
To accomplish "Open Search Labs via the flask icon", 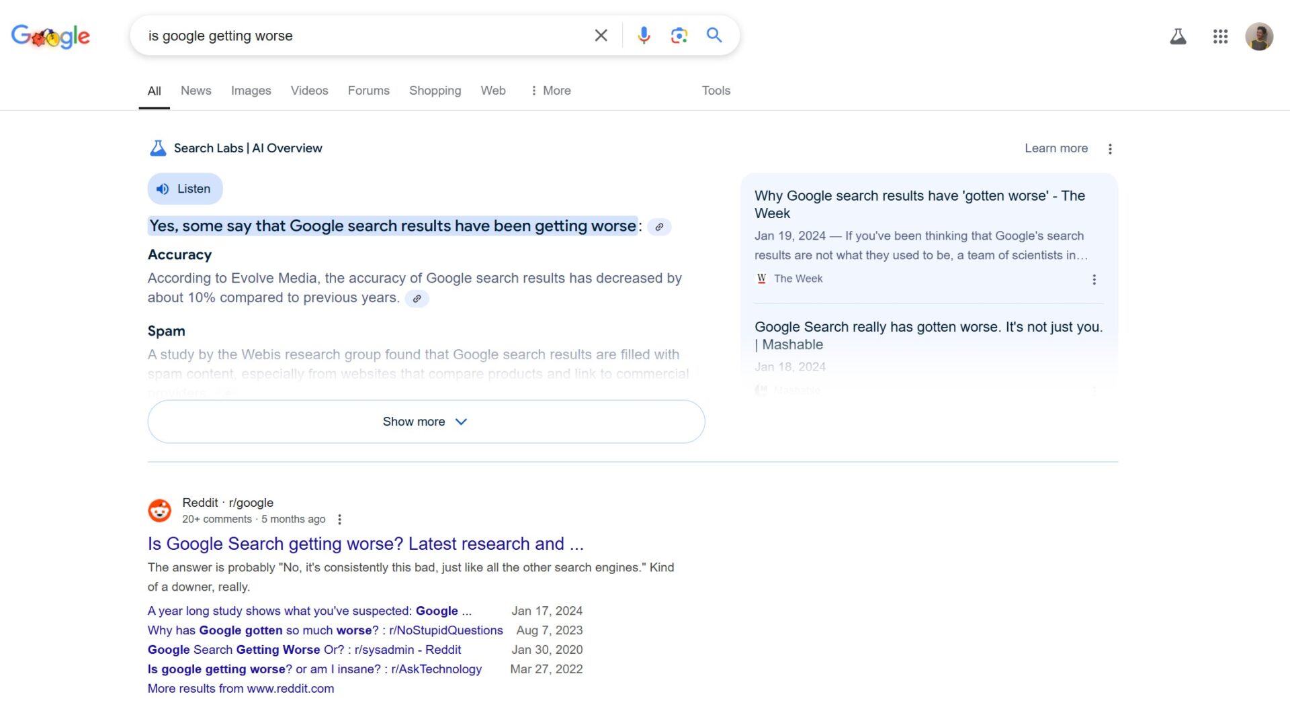I will coord(1177,37).
